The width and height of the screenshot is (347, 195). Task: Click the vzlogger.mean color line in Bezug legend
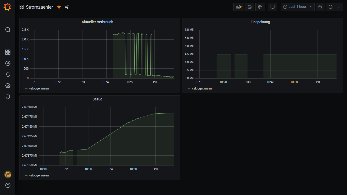click(x=26, y=175)
